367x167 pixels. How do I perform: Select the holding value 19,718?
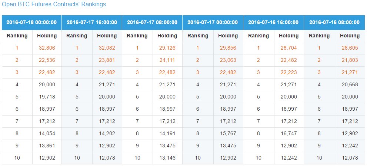coord(47,97)
